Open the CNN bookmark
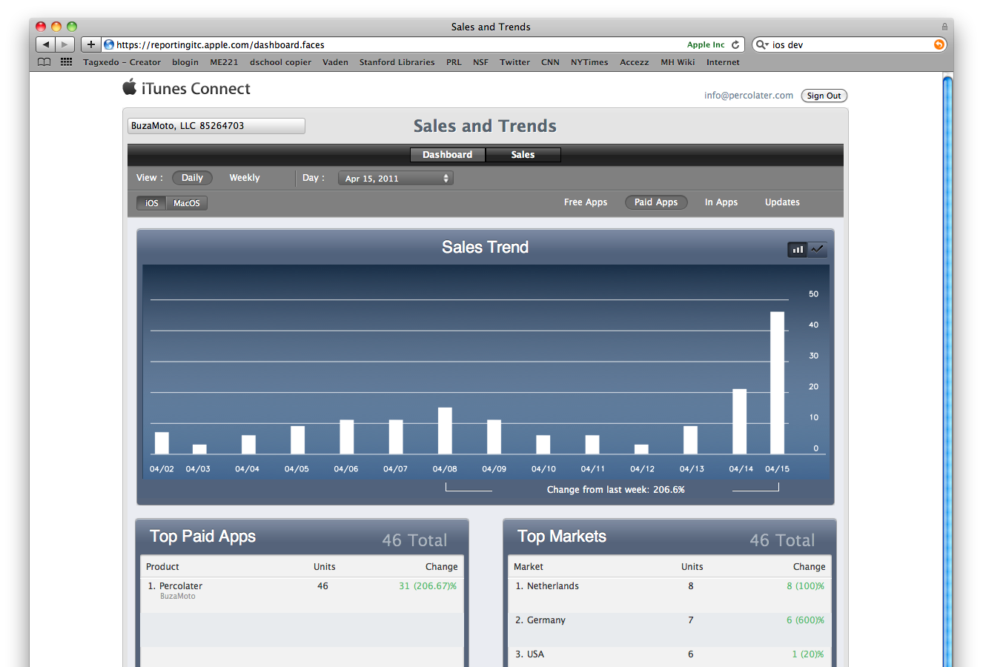The width and height of the screenshot is (983, 667). pos(550,62)
